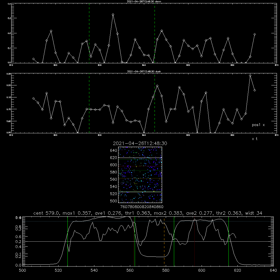Screen dimensions: 280x280
Task: Click the red dotted horizontal line in heatmap
Action: coord(140,166)
